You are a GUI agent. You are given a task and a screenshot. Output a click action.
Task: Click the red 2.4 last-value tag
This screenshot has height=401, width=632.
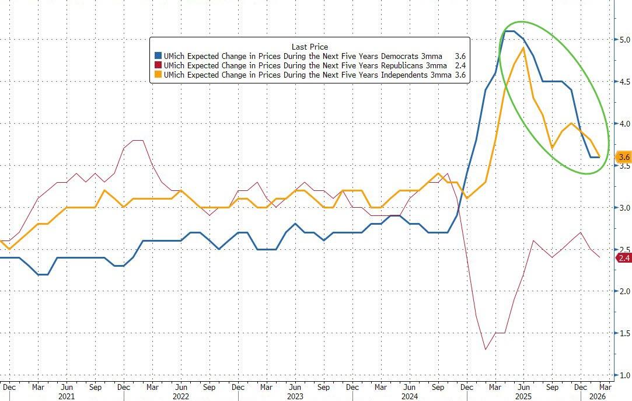coord(624,258)
